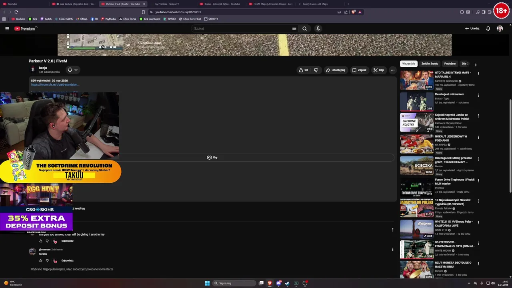Screen dimensions: 512x288
Task: Open the forum.cfx.re link in description
Action: [x=55, y=85]
